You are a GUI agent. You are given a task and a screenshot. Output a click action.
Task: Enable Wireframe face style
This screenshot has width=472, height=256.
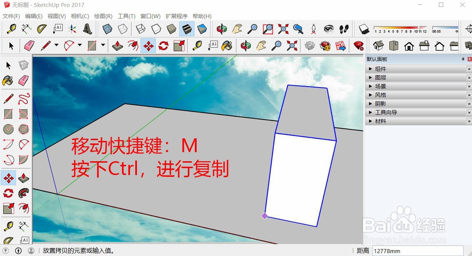click(141, 29)
